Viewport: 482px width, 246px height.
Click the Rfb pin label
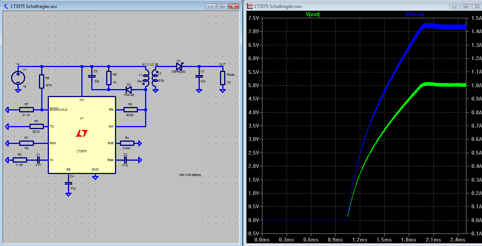111,110
